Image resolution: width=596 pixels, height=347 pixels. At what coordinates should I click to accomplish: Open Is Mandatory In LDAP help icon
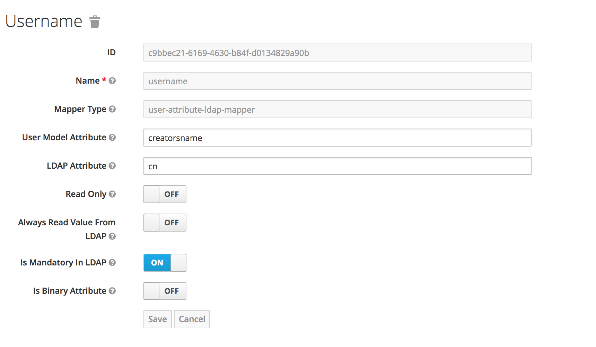[112, 263]
